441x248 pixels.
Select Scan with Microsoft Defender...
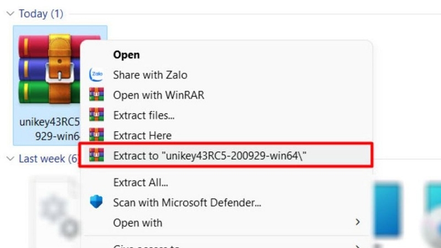tap(187, 202)
